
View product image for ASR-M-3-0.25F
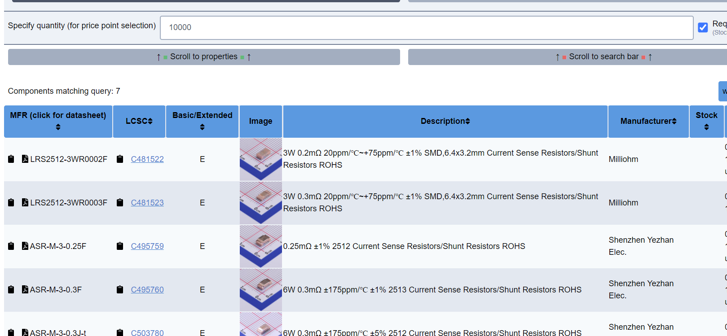tap(261, 246)
